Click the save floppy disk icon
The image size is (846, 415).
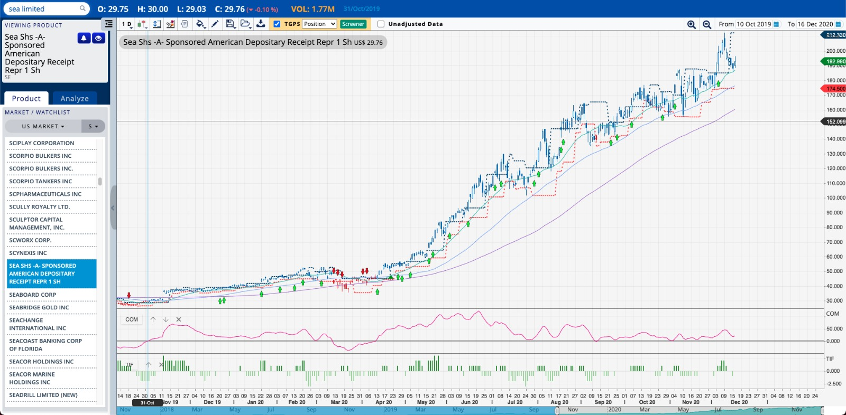coord(230,24)
